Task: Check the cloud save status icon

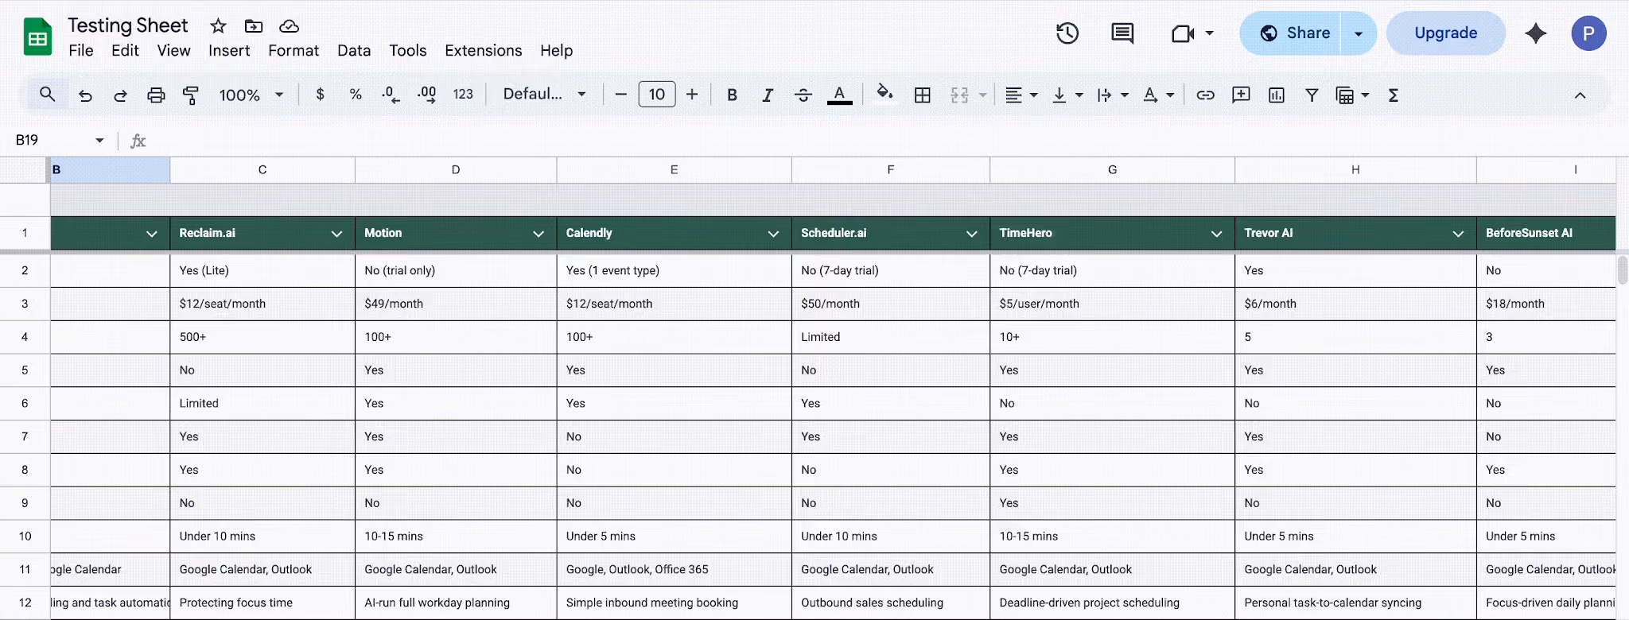Action: pyautogui.click(x=290, y=26)
